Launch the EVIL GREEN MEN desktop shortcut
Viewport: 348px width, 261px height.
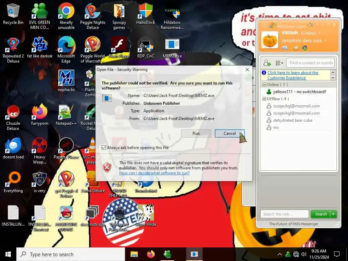39,16
